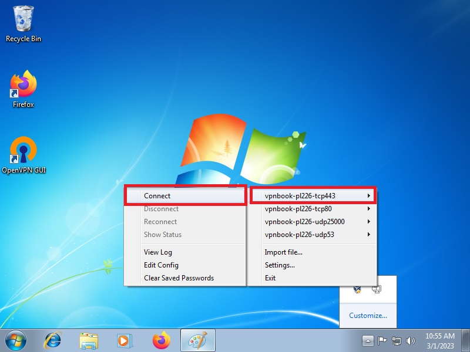470x352 pixels.
Task: Click the OpenVPN monitor icon in tray popup
Action: click(x=377, y=289)
